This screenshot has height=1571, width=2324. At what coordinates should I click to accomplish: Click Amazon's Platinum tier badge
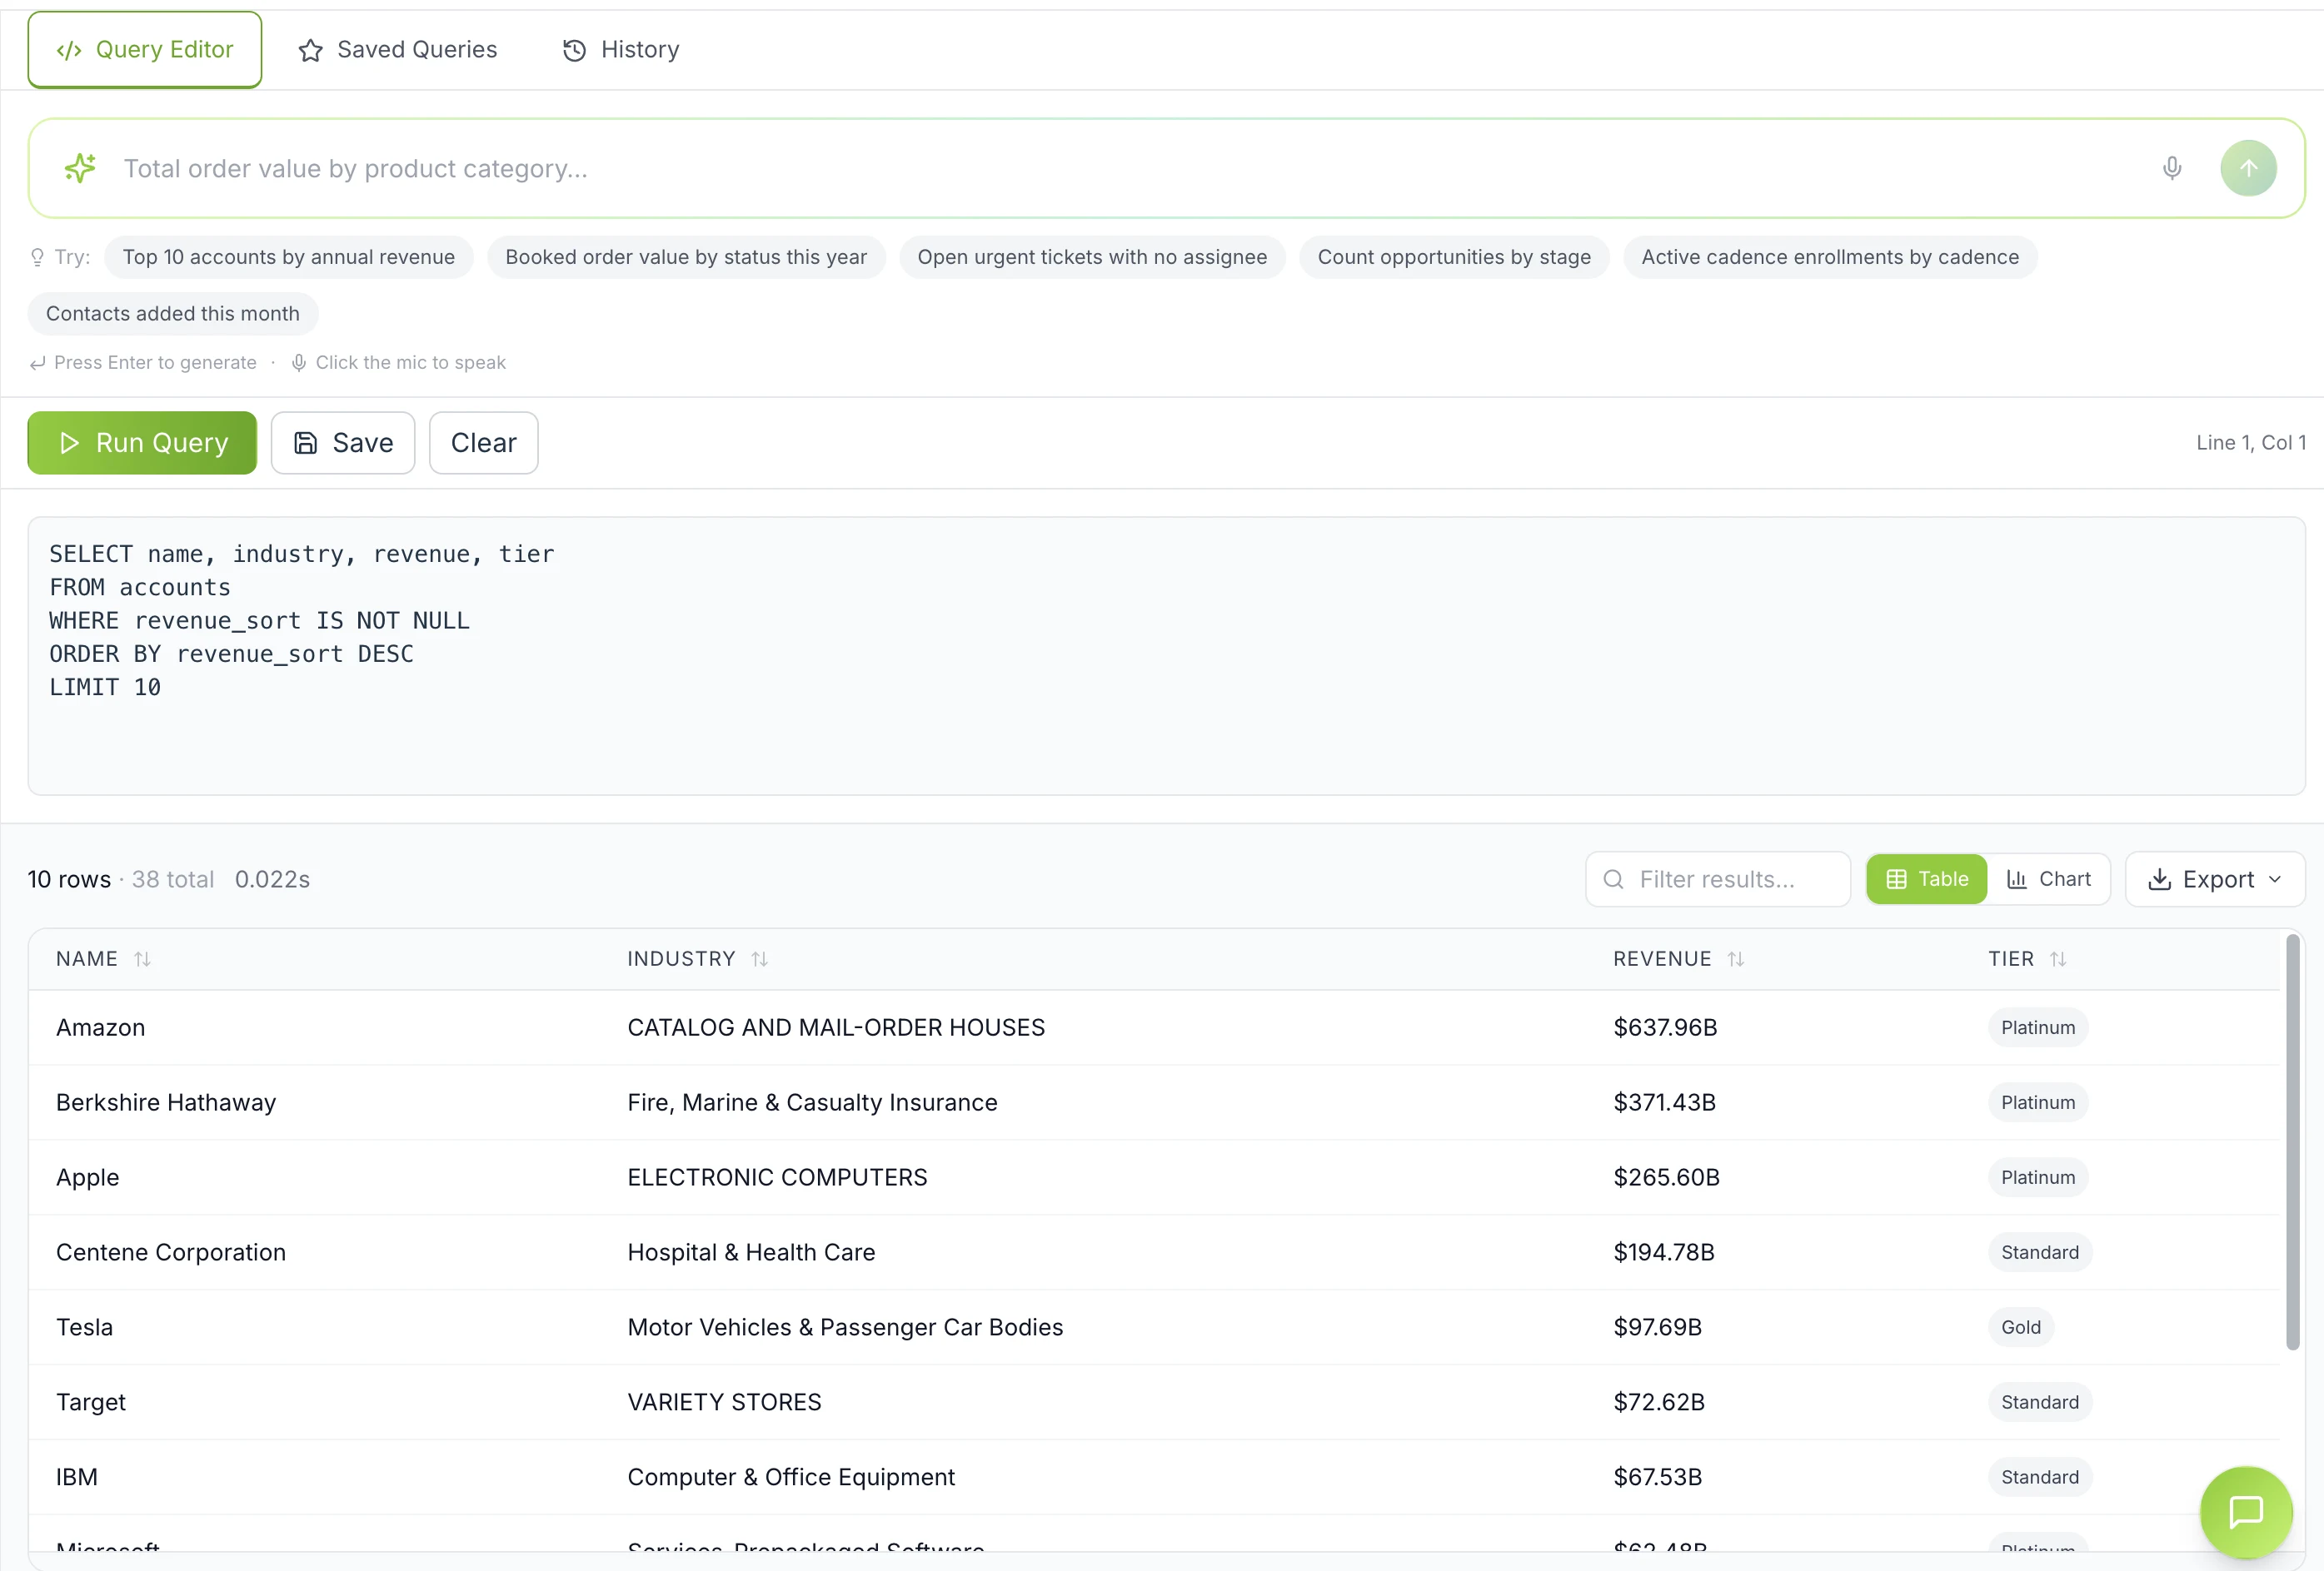coord(2038,1027)
